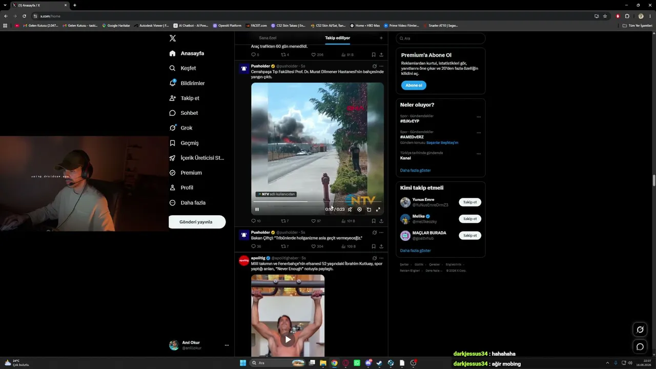Open Premium in sidebar menu
The height and width of the screenshot is (369, 656).
coord(186,173)
